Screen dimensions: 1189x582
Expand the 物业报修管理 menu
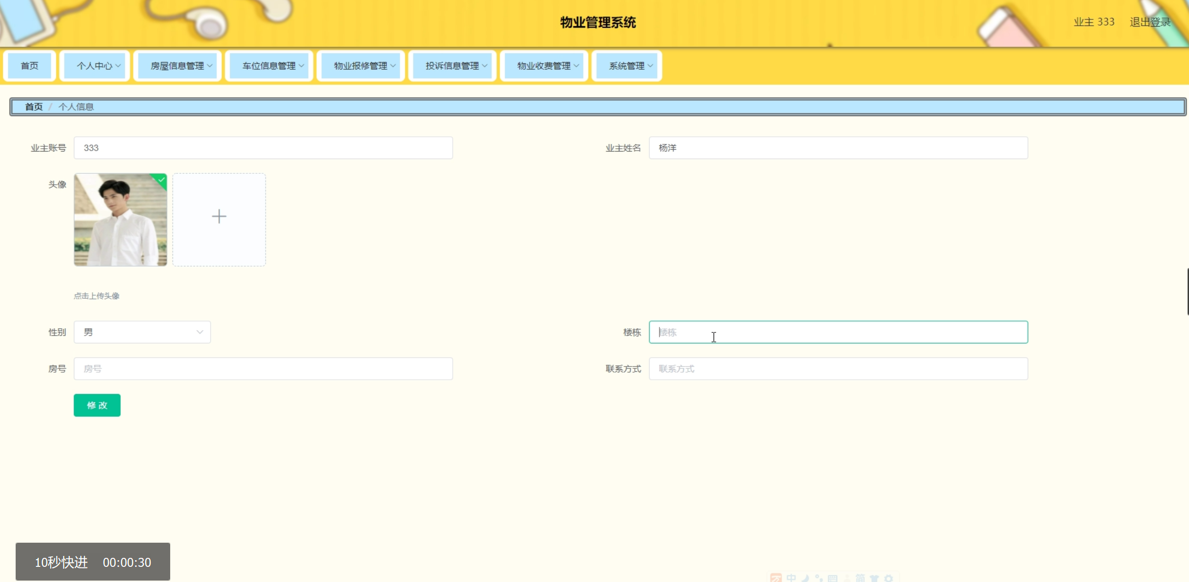361,66
